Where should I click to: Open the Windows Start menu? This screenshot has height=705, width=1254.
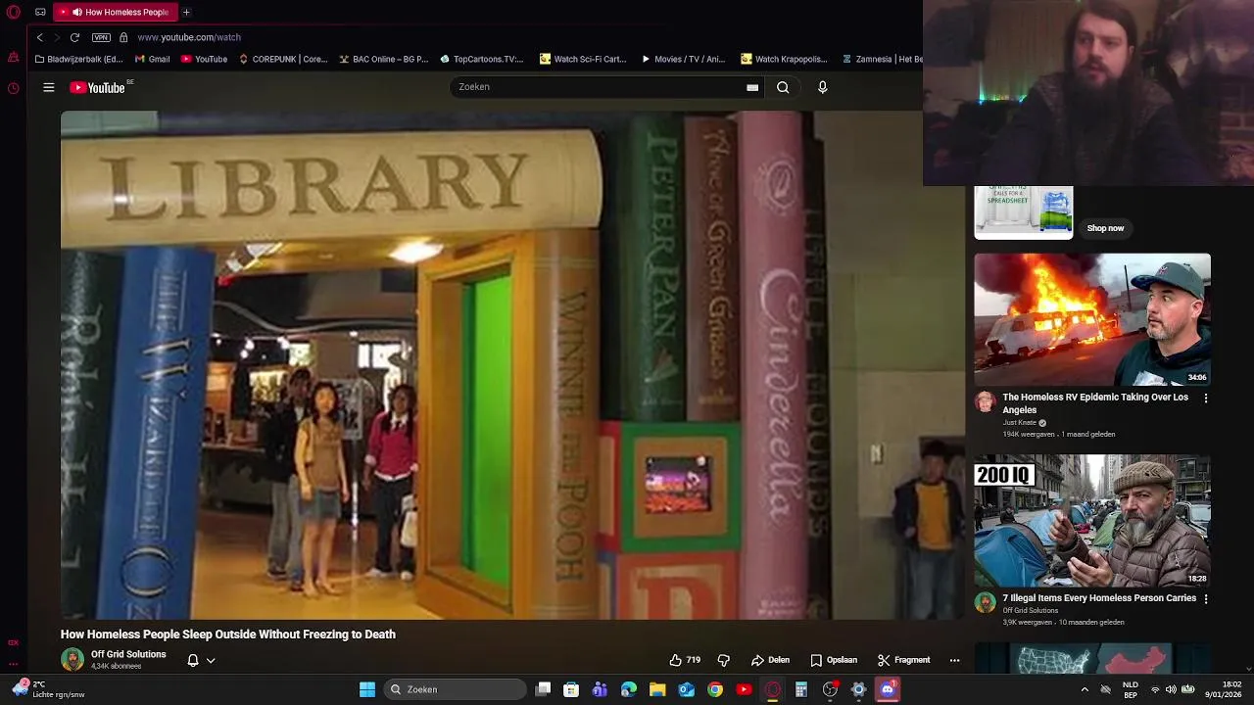tap(367, 689)
